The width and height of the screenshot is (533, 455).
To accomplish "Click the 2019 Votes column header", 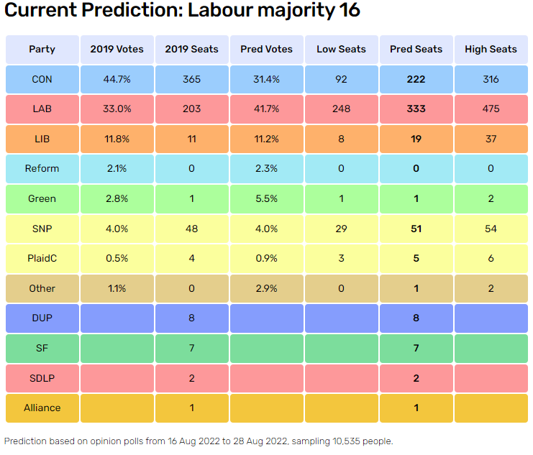I will coord(117,50).
